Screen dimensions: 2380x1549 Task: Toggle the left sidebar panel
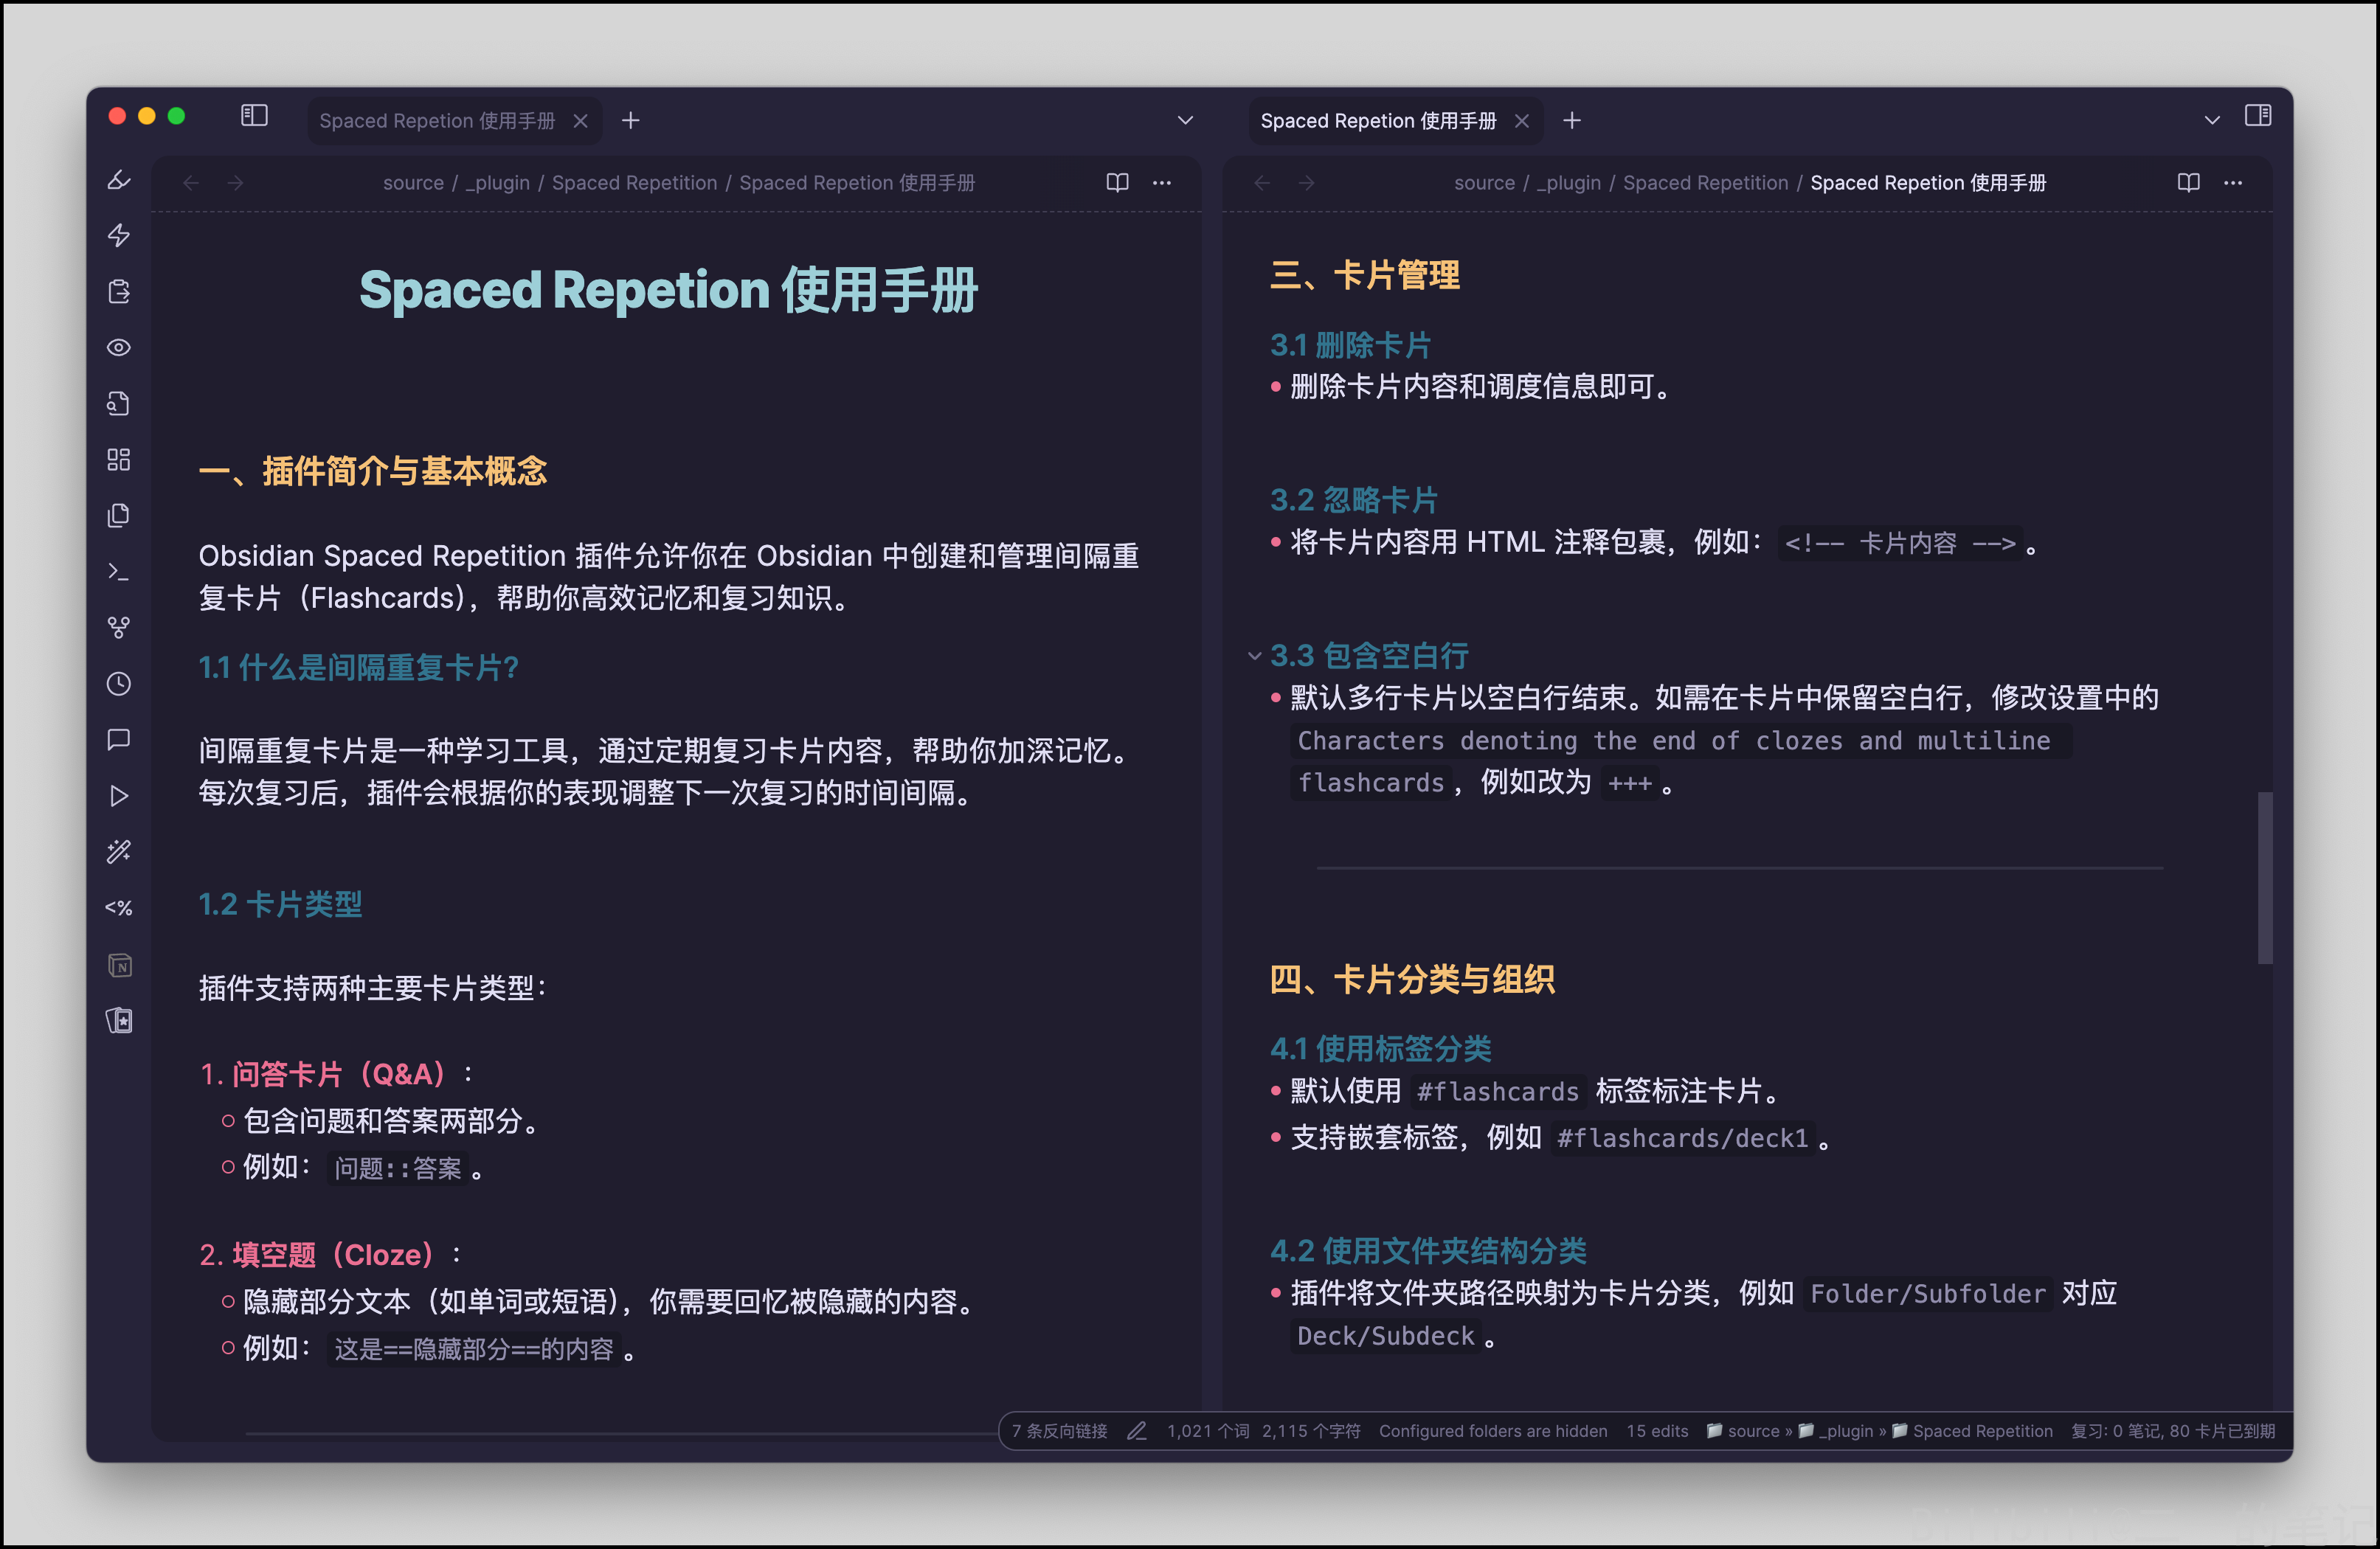coord(254,116)
